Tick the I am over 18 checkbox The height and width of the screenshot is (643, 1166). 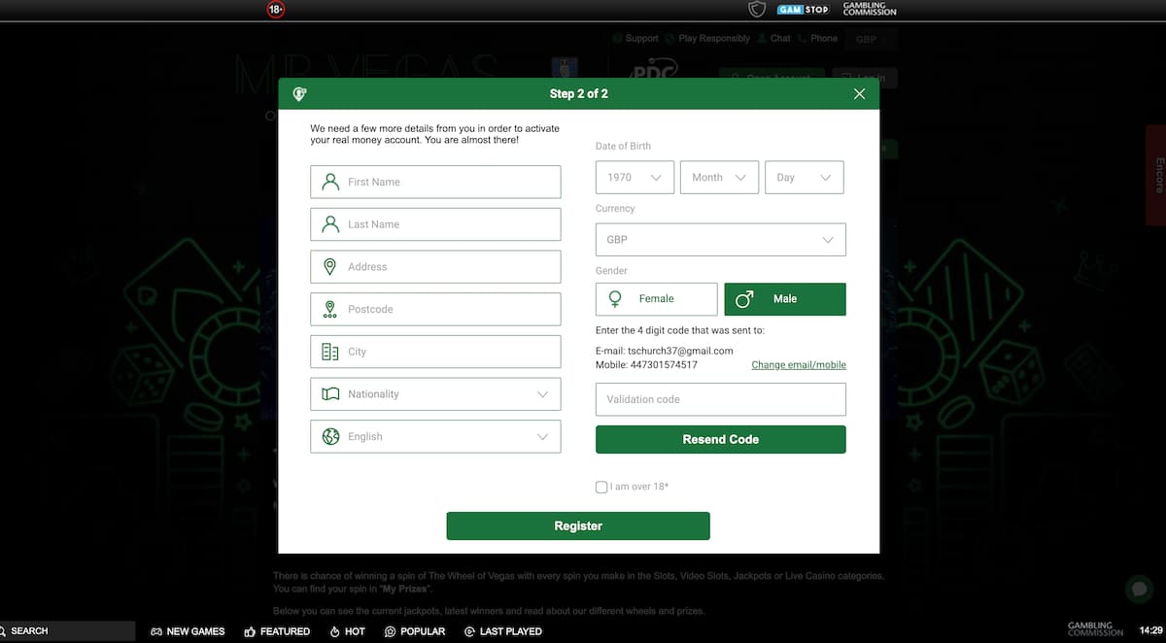601,487
